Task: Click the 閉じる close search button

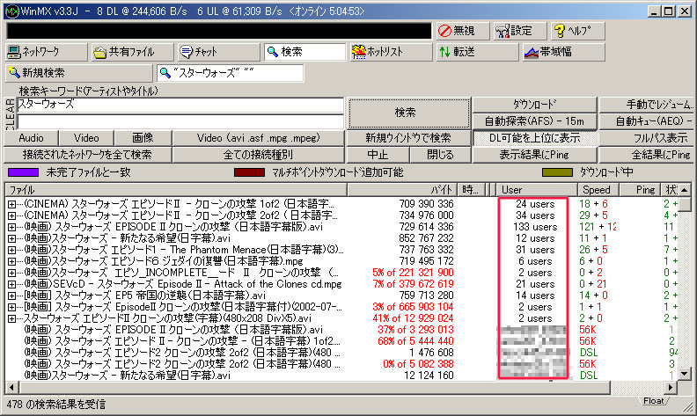Action: coord(440,155)
